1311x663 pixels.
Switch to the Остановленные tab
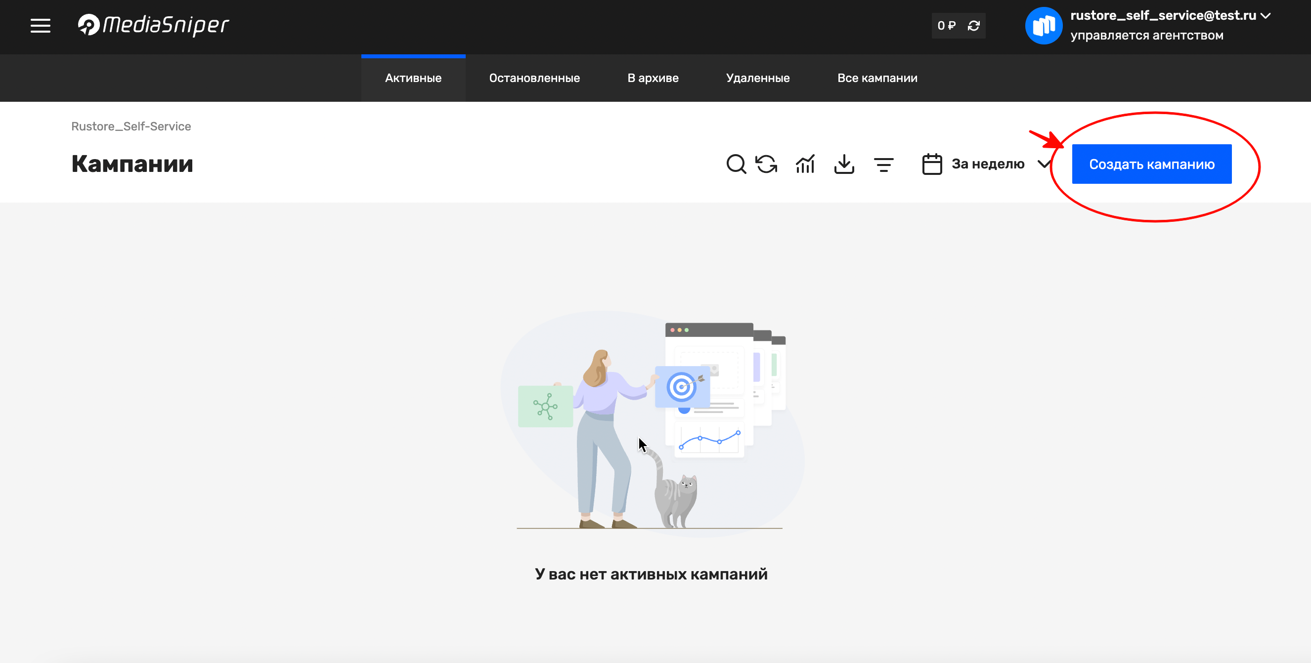coord(534,78)
